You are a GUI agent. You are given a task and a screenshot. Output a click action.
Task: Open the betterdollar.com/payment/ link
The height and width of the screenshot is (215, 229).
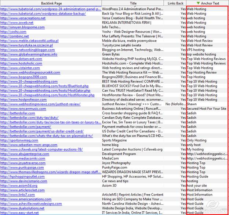coord(26,127)
